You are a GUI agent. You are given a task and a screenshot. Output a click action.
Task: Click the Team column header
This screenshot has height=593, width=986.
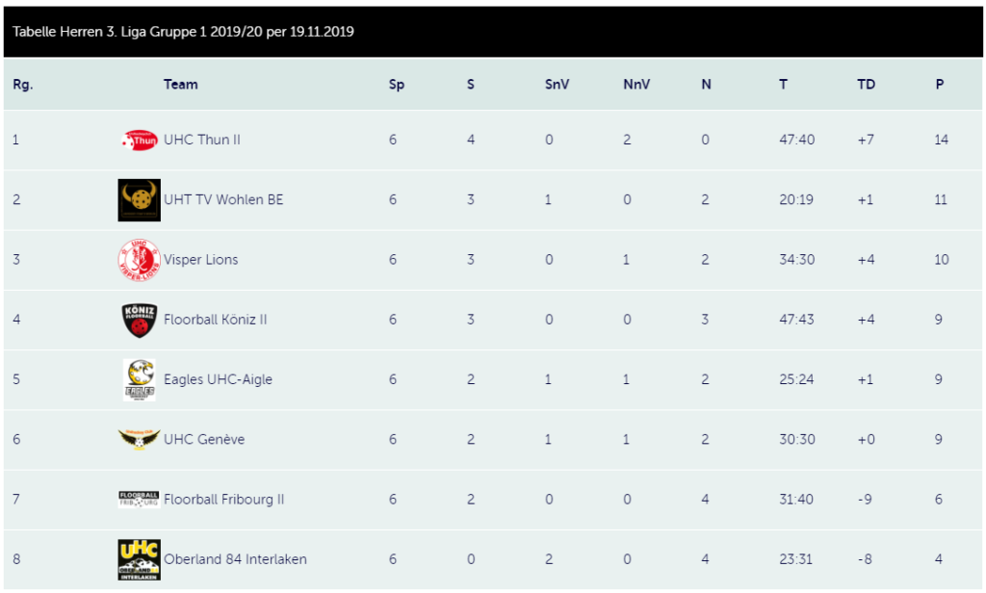[180, 85]
